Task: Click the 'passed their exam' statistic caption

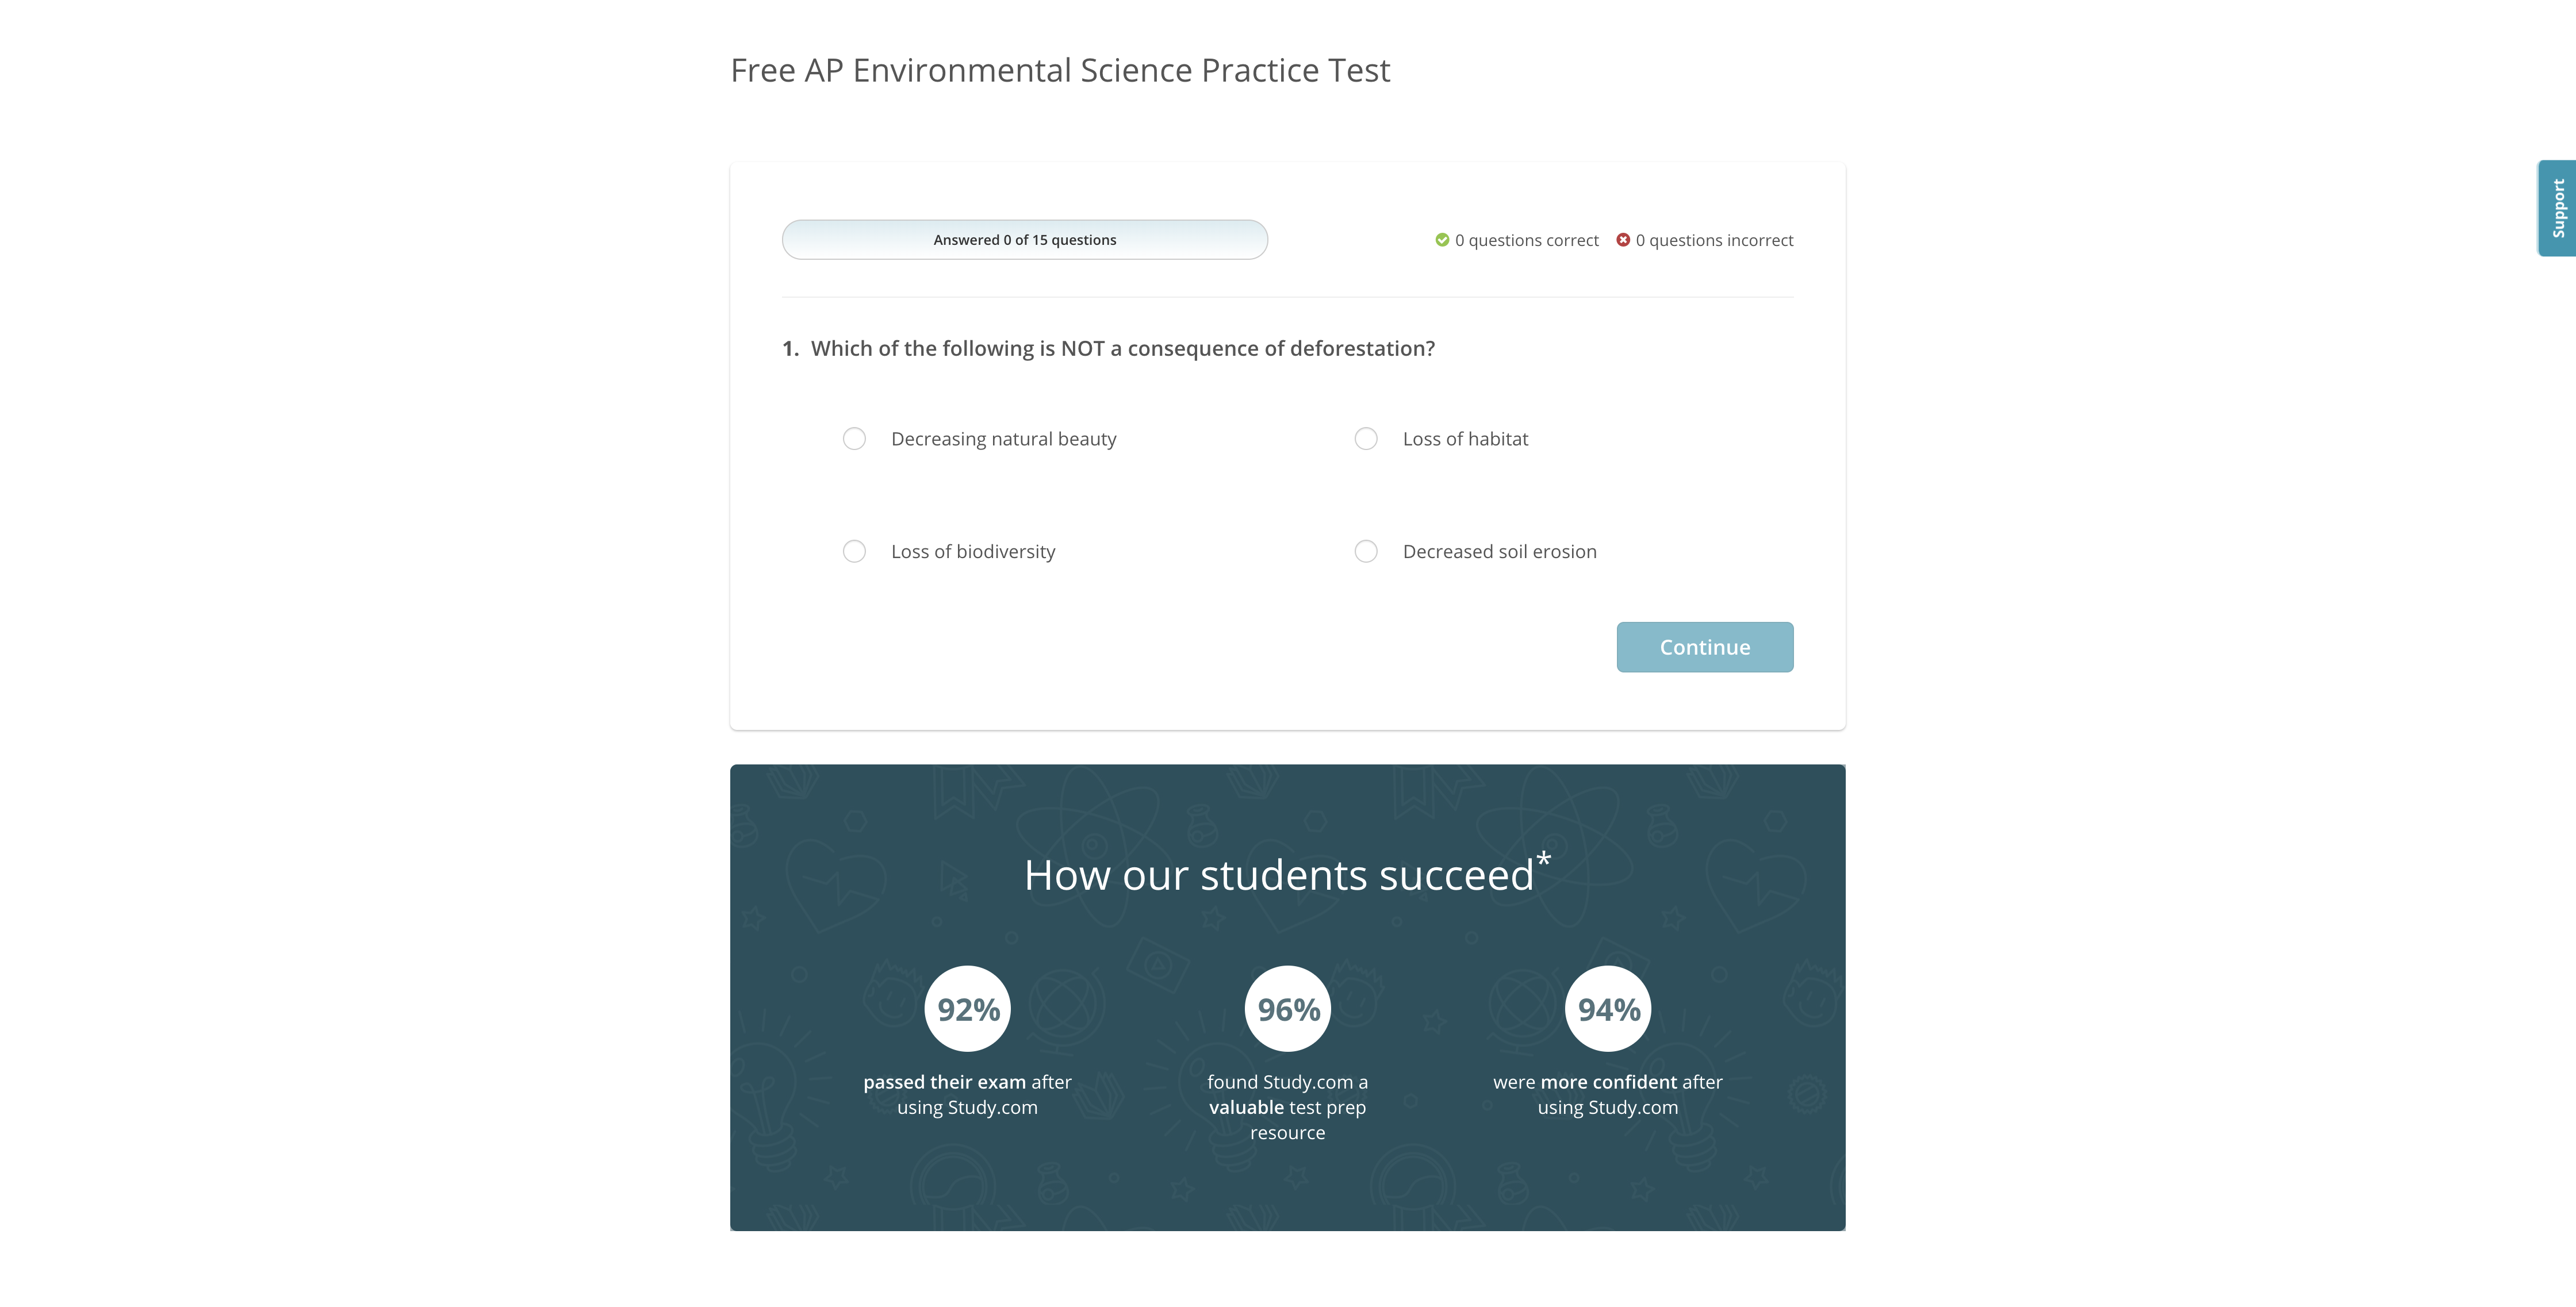Action: point(967,1095)
